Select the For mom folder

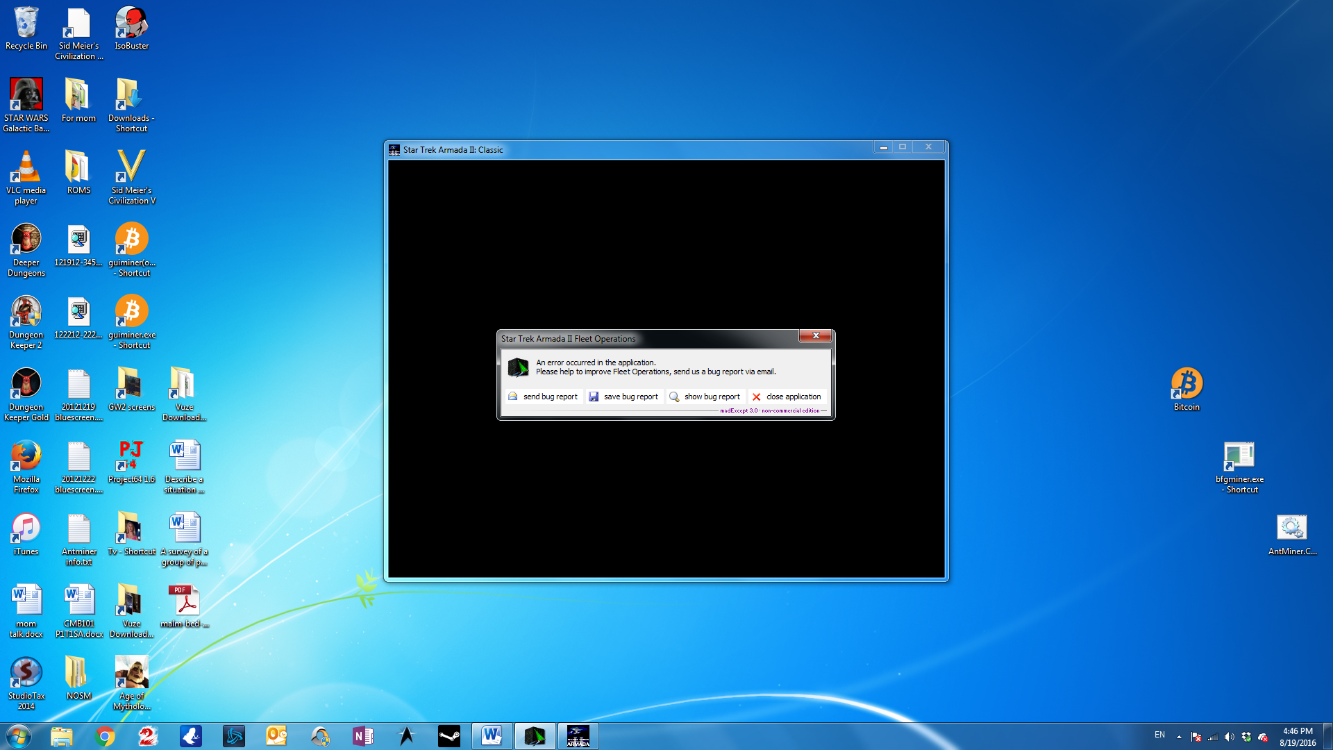point(78,99)
